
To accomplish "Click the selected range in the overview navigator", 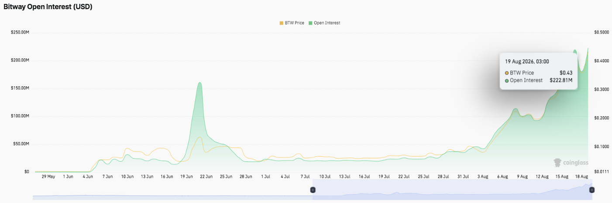I will pos(452,190).
